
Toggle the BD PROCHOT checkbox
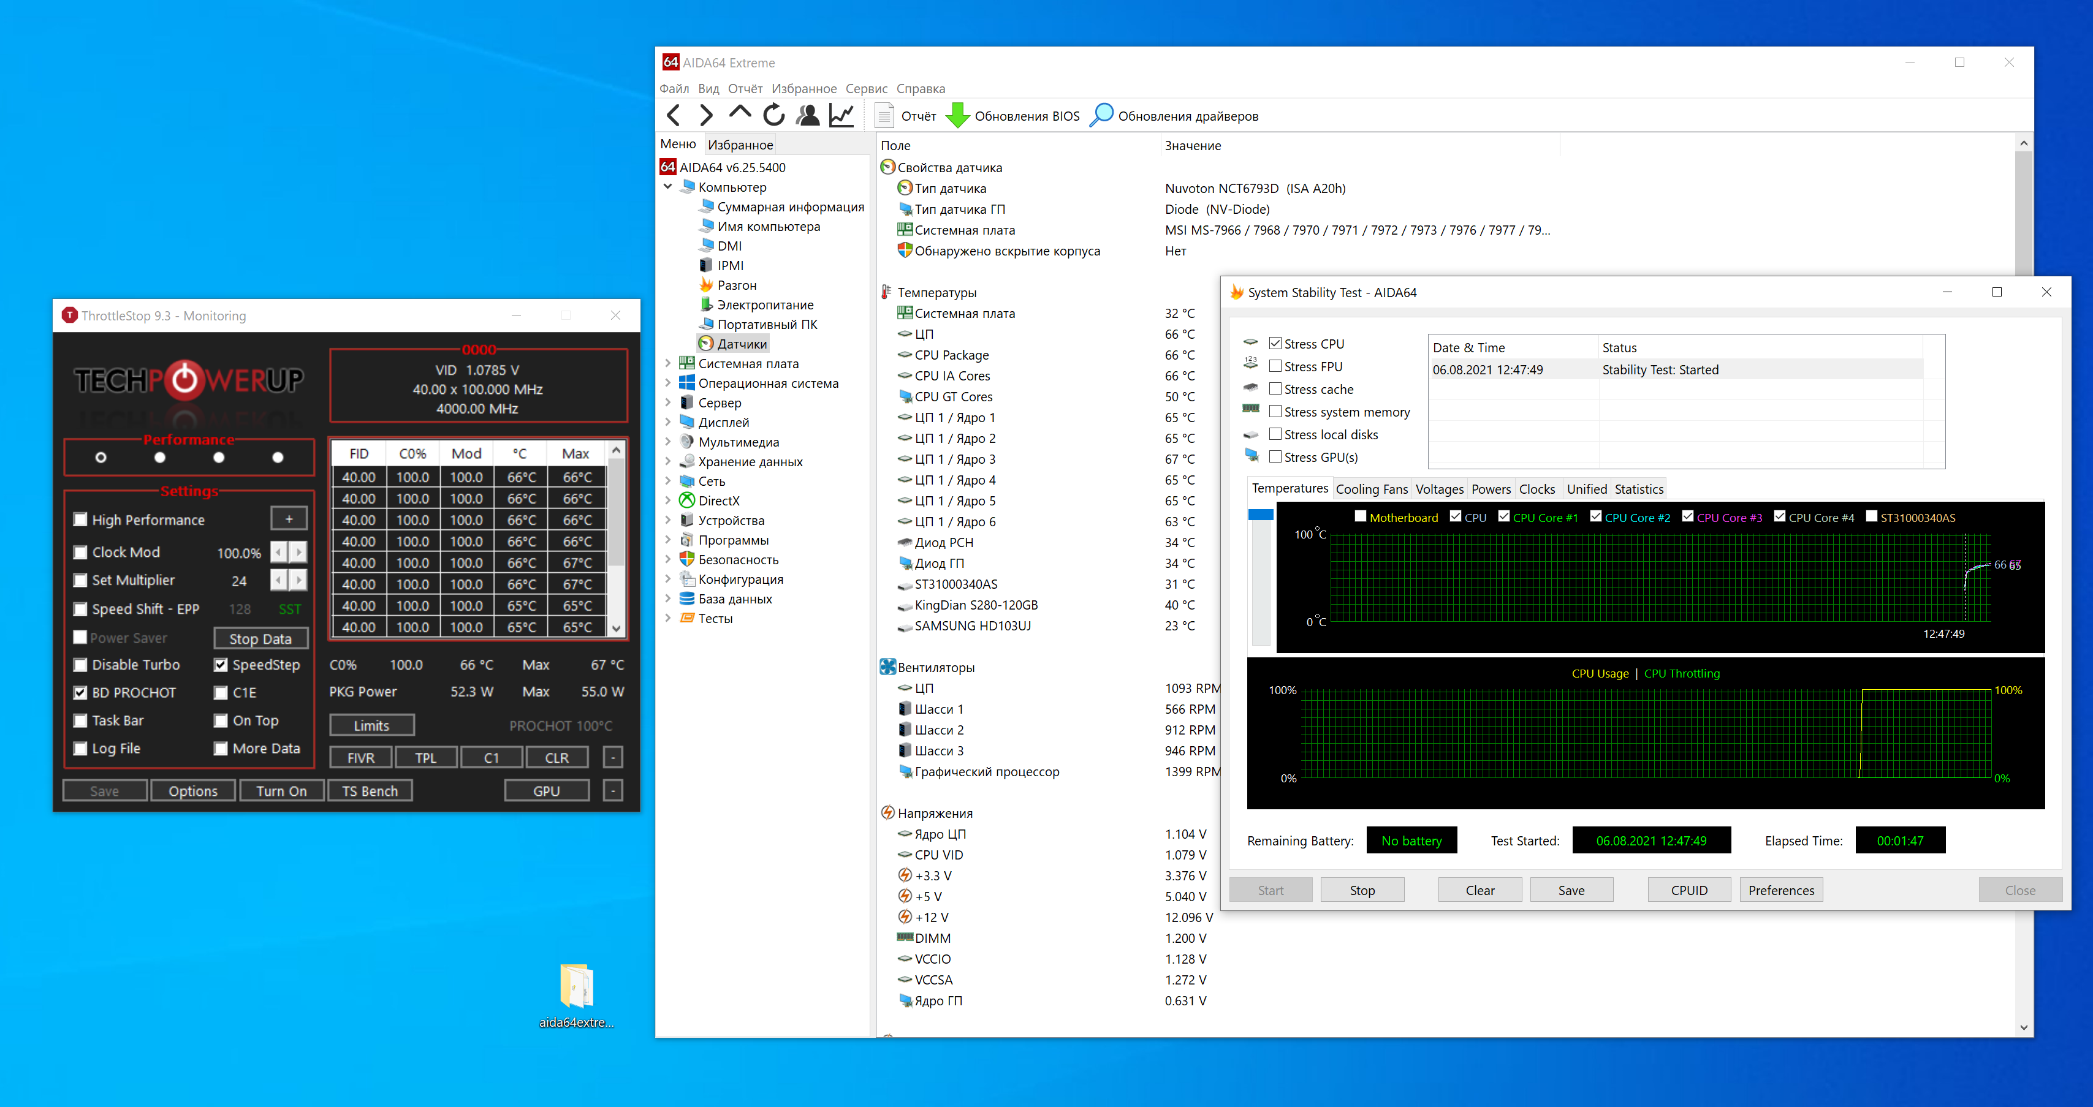tap(80, 693)
